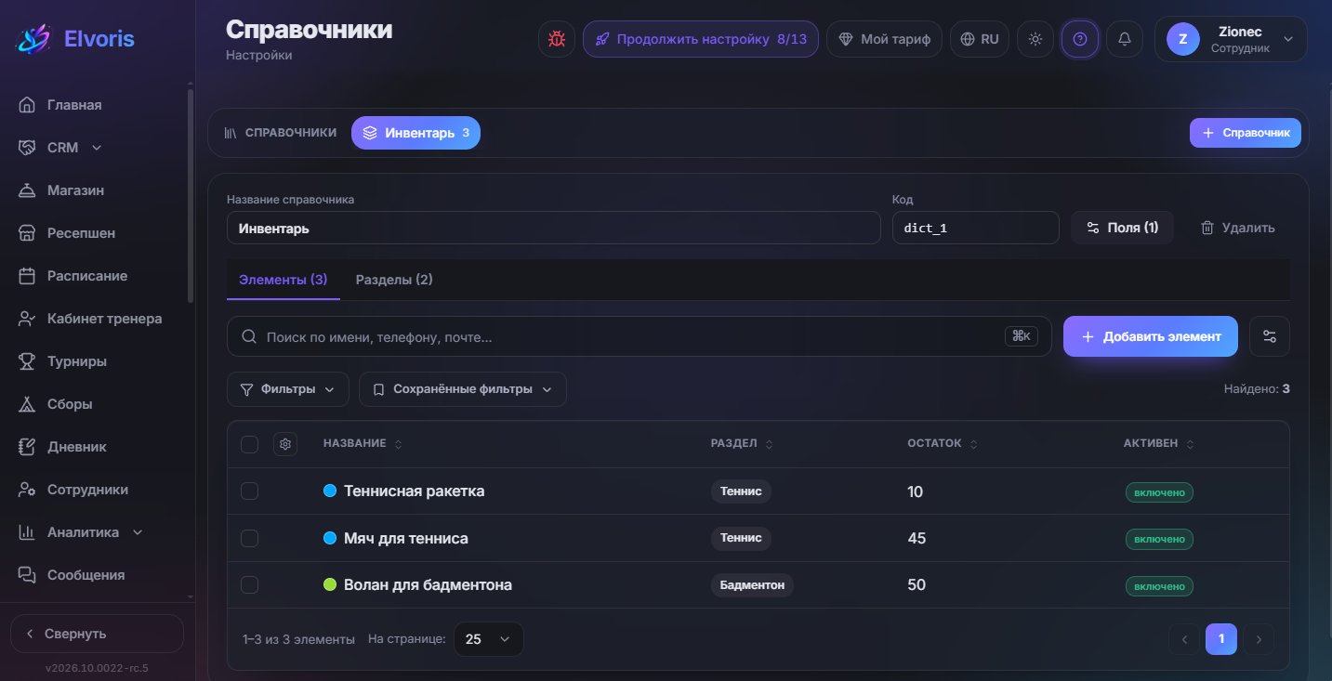This screenshot has width=1332, height=681.
Task: Open the Сохранённые фильтры dropdown
Action: 463,389
